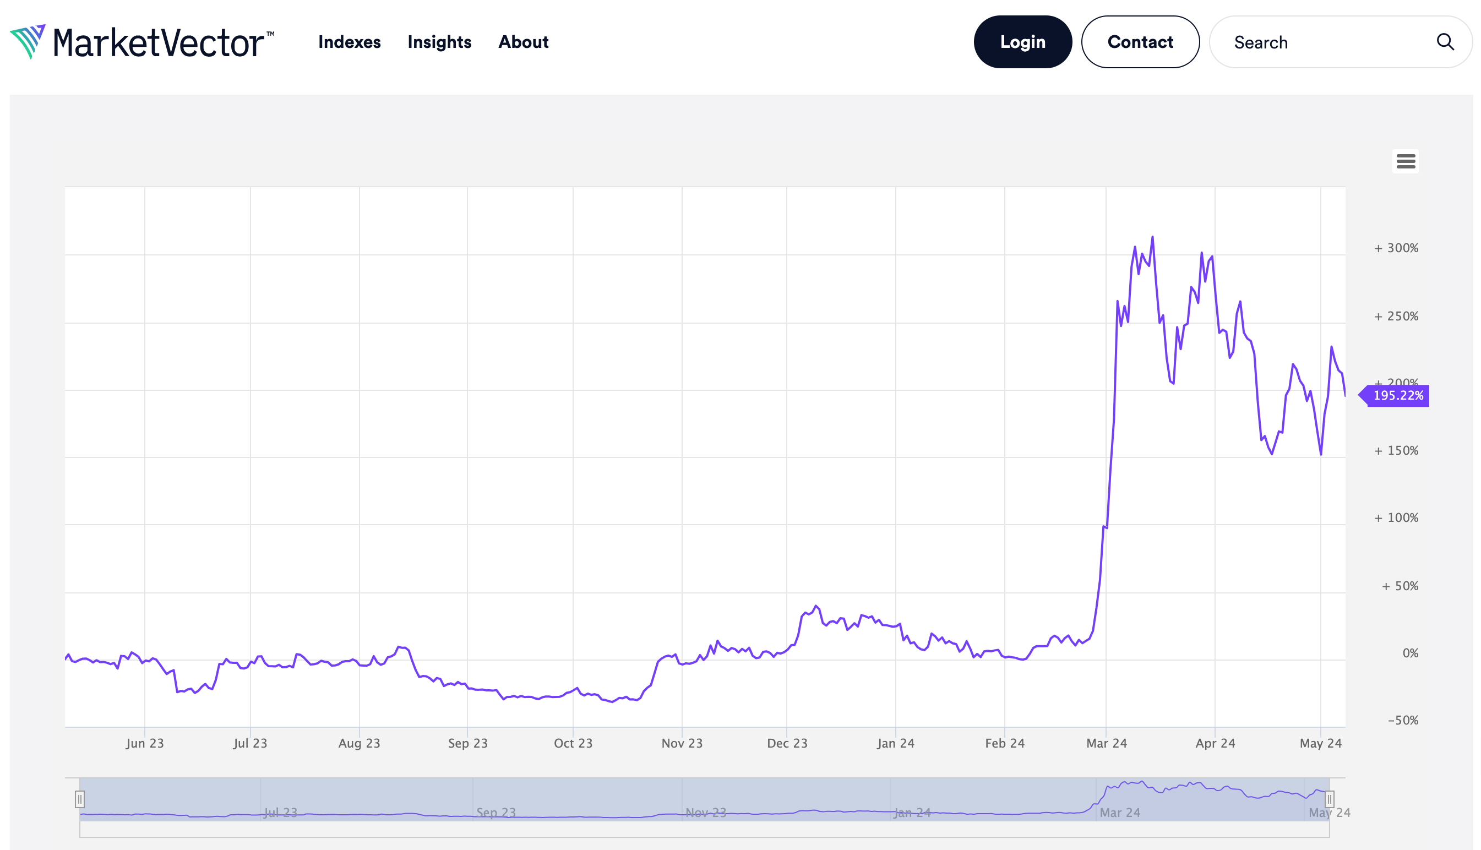Screen dimensions: 1481x850
Task: Click the Jun 23 x-axis label
Action: click(145, 743)
